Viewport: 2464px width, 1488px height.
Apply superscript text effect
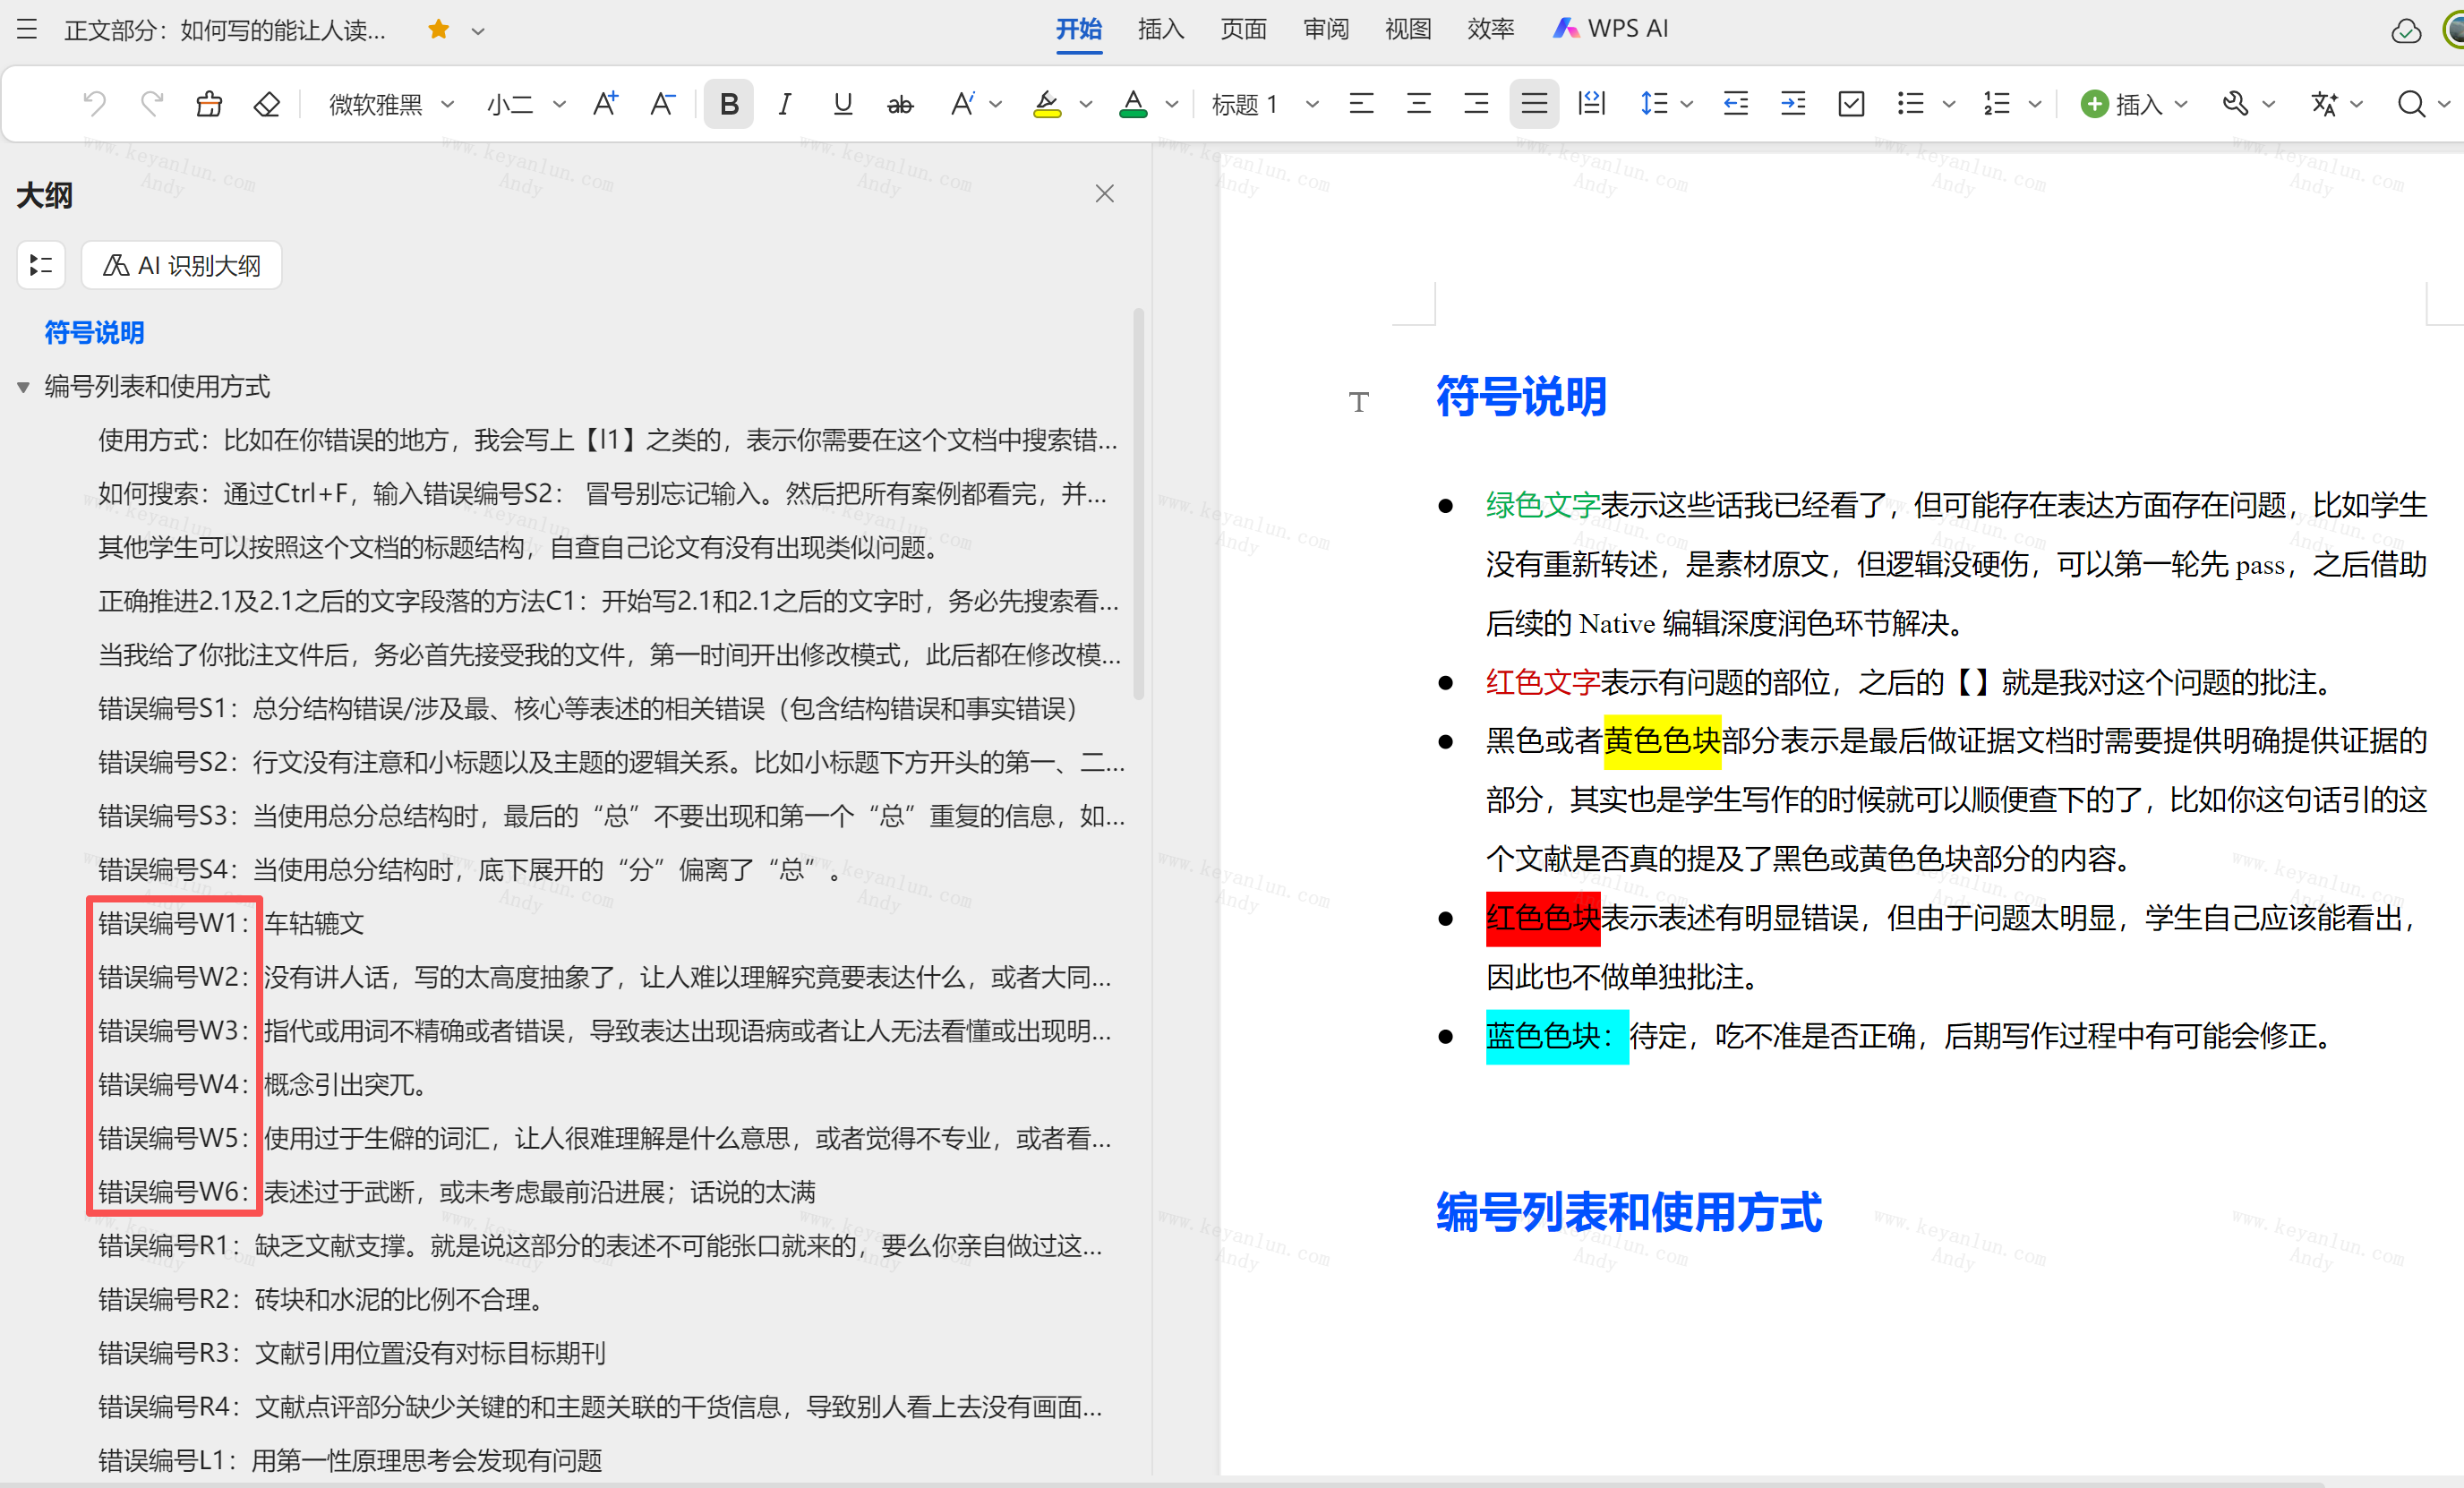pos(962,104)
